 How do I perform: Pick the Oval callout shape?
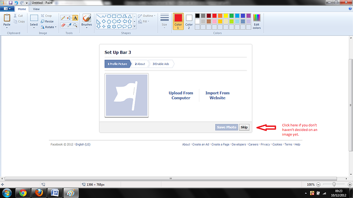(x=125, y=26)
